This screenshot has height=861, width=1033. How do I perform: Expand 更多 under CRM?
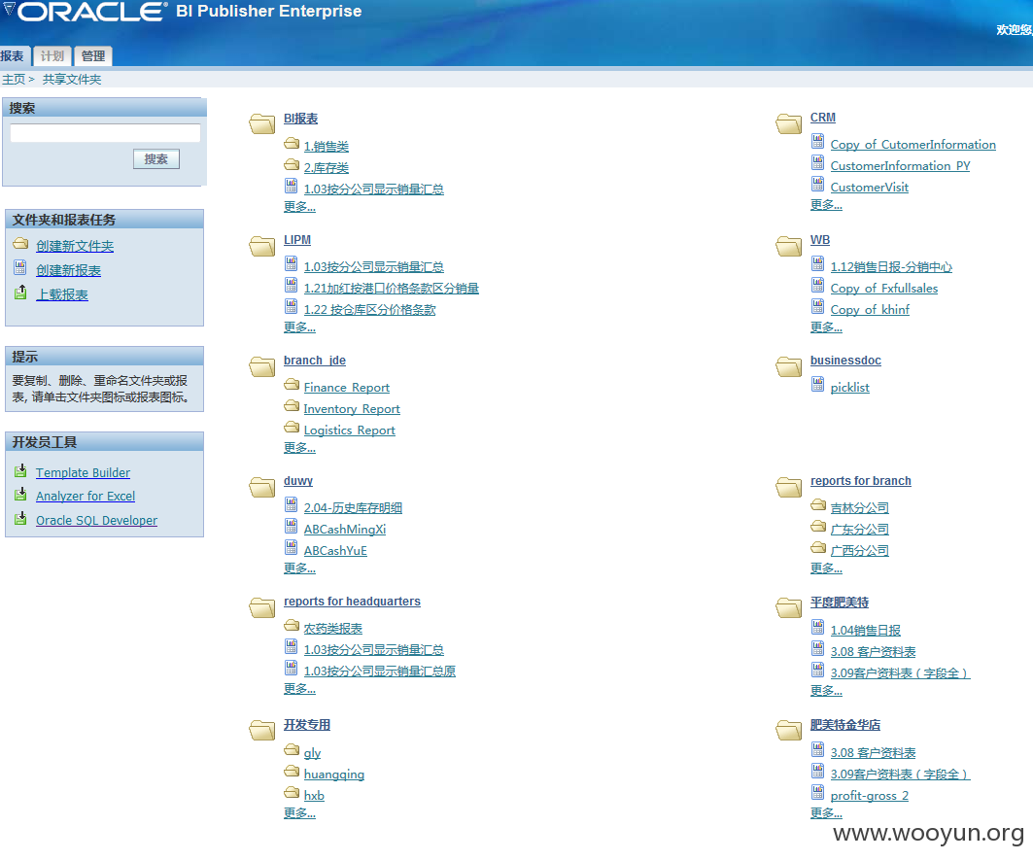(826, 205)
